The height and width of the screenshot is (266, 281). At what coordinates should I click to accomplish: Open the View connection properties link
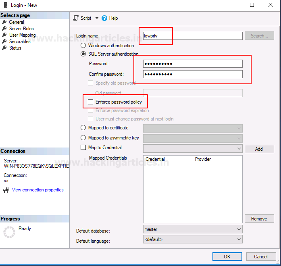point(37,190)
